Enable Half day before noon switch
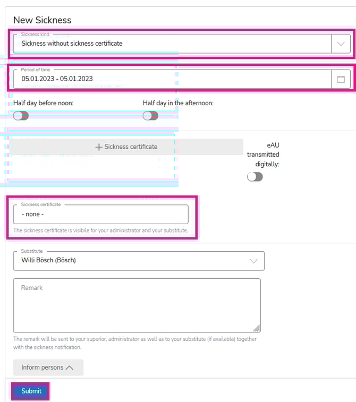356x402 pixels. coord(21,116)
